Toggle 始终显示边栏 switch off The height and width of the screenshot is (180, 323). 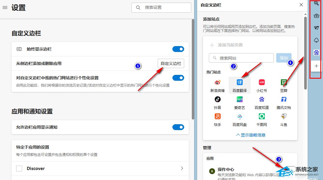pos(178,49)
